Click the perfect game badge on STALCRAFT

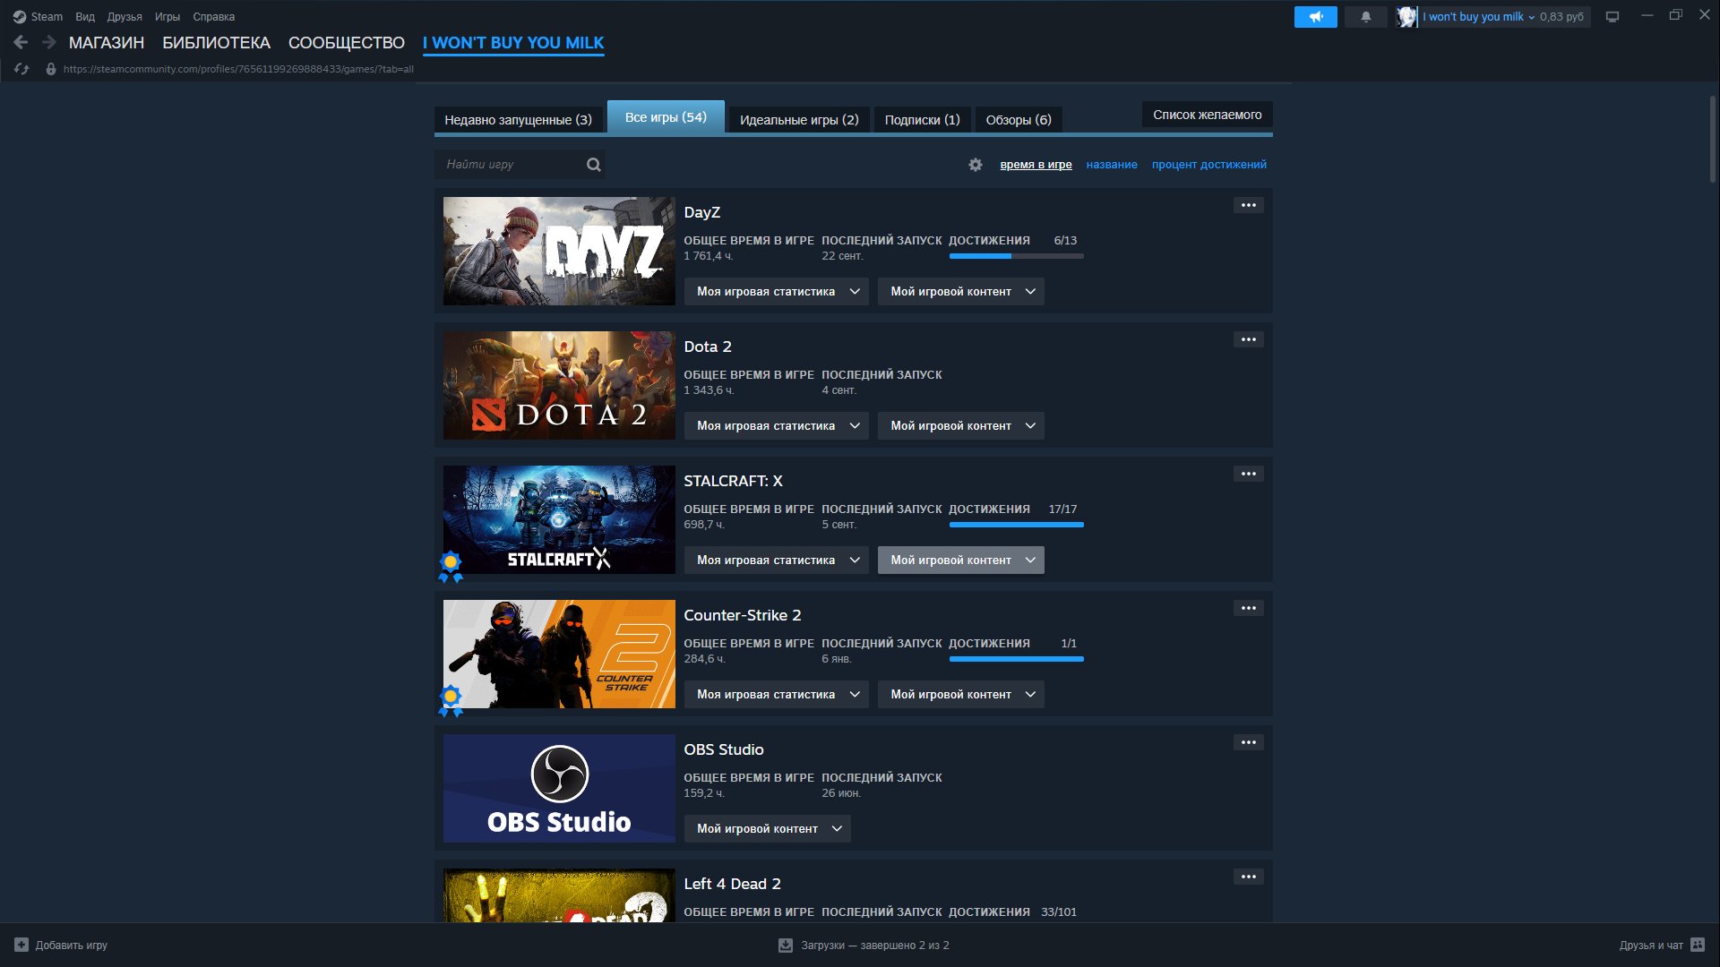pos(451,566)
